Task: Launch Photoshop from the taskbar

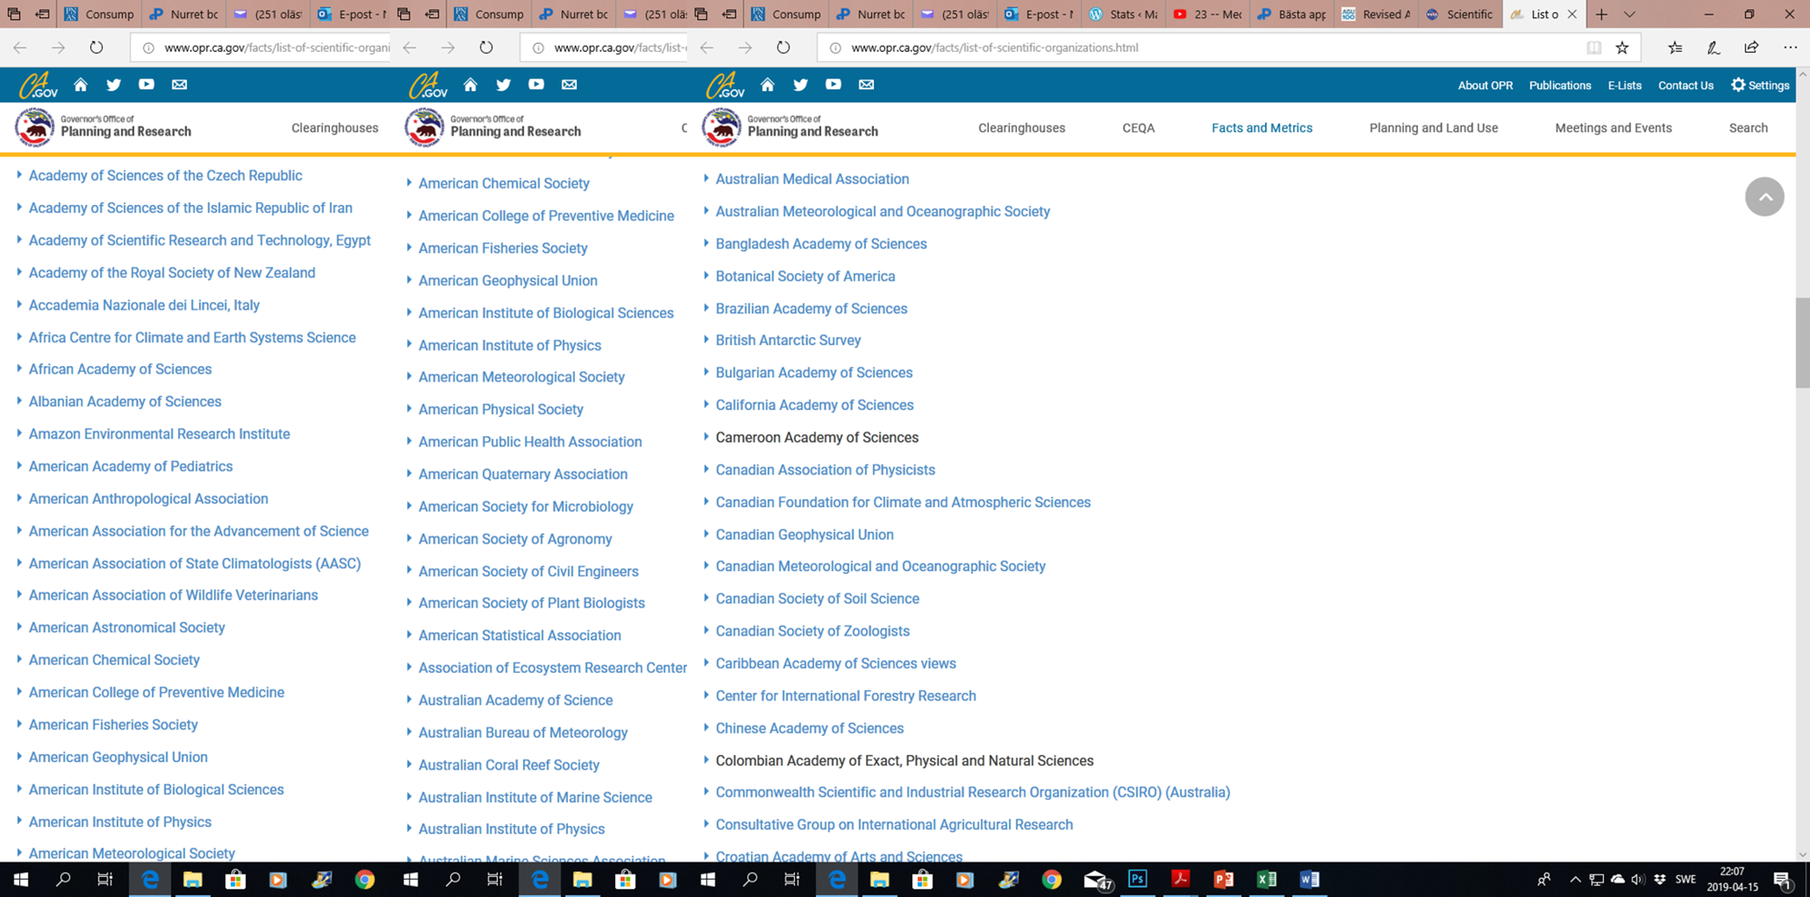Action: [1137, 880]
